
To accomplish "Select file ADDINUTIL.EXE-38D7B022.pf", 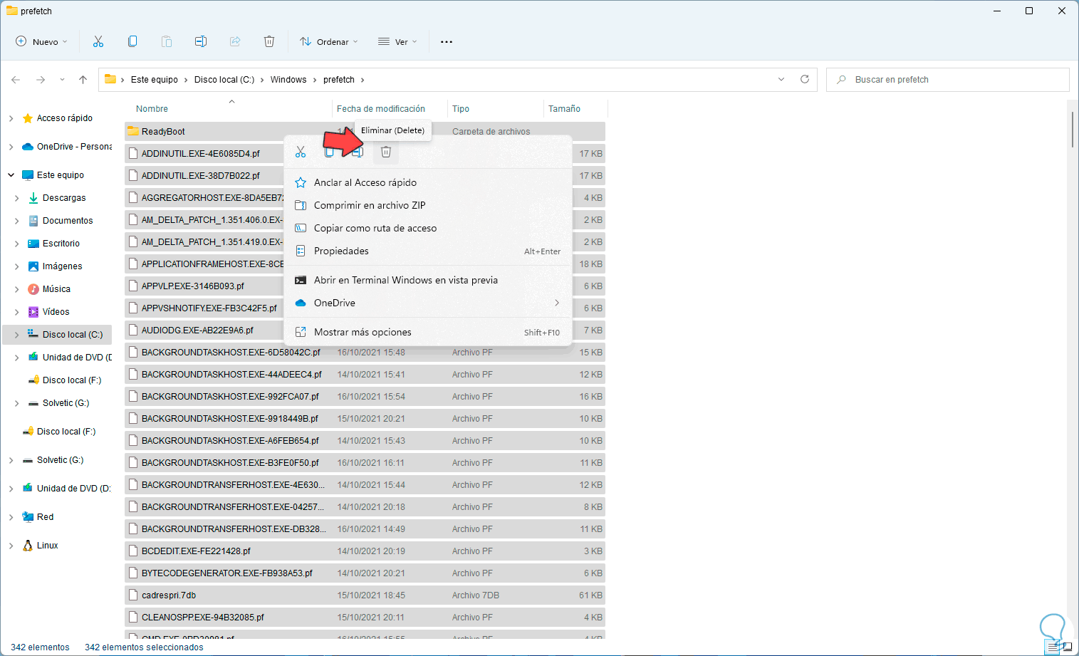I will click(x=201, y=176).
